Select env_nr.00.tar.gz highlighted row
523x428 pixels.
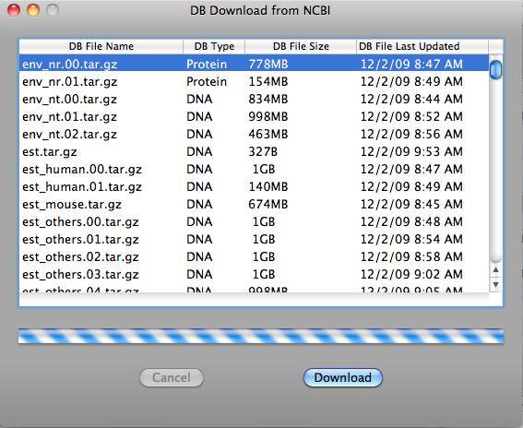tap(255, 64)
